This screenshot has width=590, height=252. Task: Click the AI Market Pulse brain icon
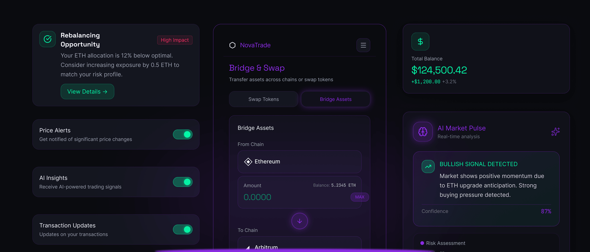coord(423,132)
